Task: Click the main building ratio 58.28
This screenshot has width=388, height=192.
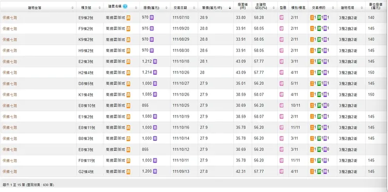Action: (259, 18)
